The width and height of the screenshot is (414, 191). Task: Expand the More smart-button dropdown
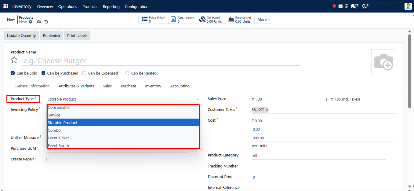(263, 20)
